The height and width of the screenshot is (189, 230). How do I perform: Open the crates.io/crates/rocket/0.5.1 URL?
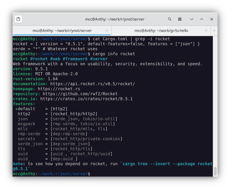pyautogui.click(x=86, y=99)
